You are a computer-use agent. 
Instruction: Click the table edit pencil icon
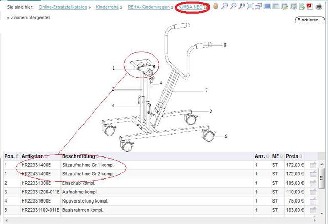pos(284,6)
